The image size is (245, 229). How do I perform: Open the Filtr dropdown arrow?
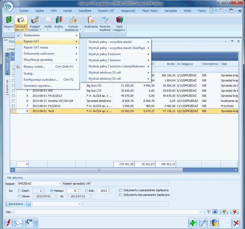pos(200,212)
